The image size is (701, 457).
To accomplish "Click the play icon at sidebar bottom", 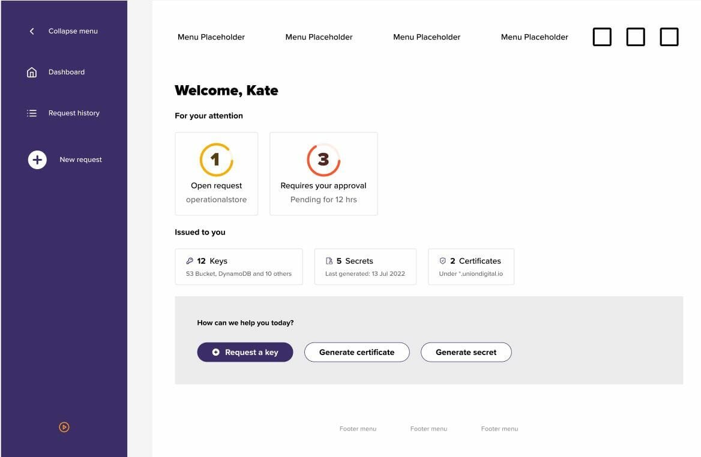I will 64,426.
